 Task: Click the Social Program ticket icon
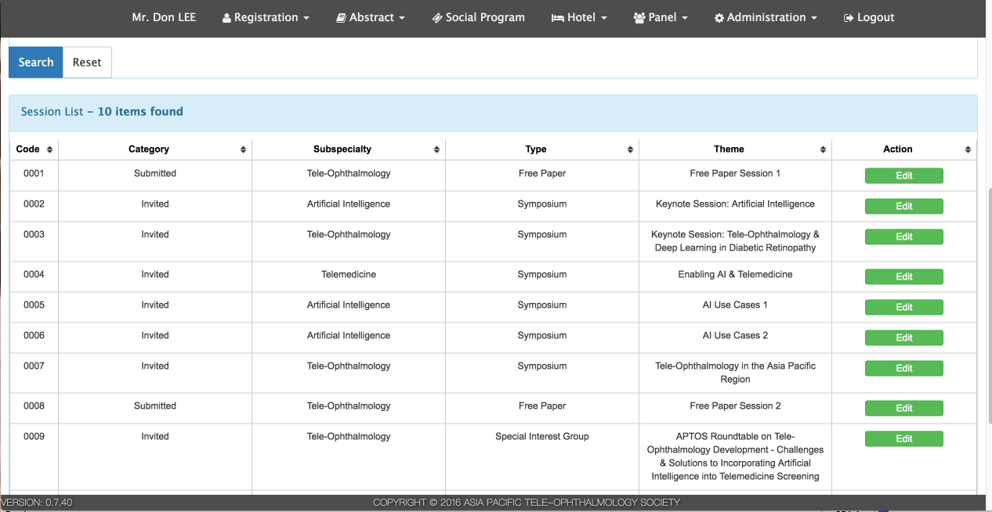coord(437,18)
